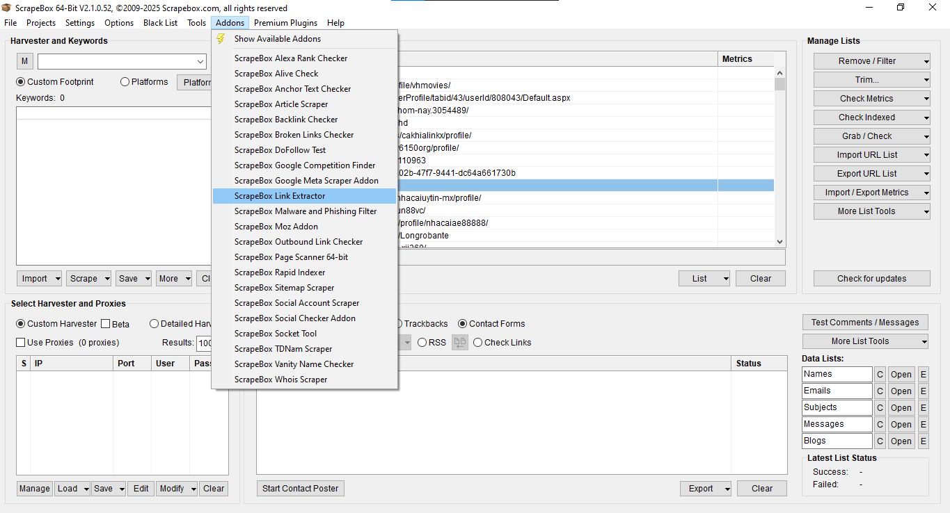This screenshot has width=950, height=513.
Task: Open the Check Indexed dropdown
Action: 872,117
